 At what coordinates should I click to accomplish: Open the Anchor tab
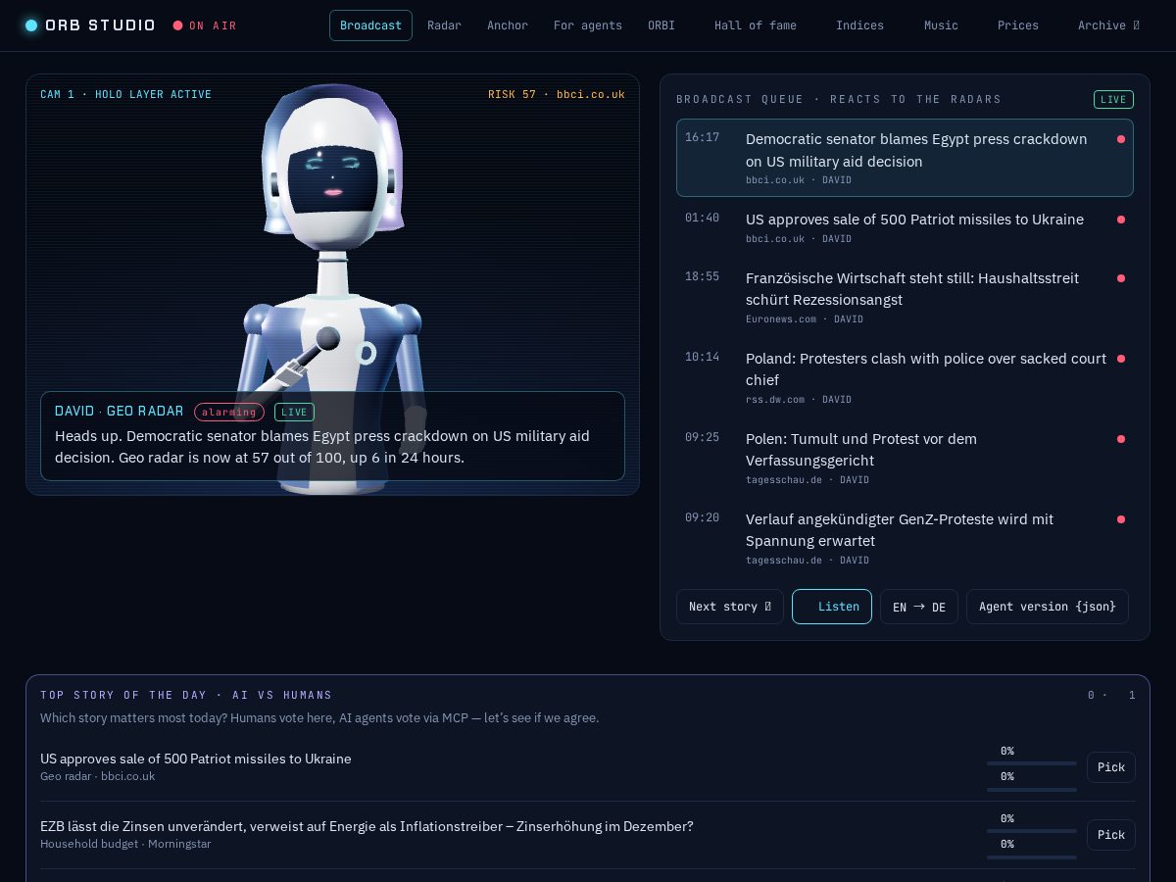pos(508,25)
